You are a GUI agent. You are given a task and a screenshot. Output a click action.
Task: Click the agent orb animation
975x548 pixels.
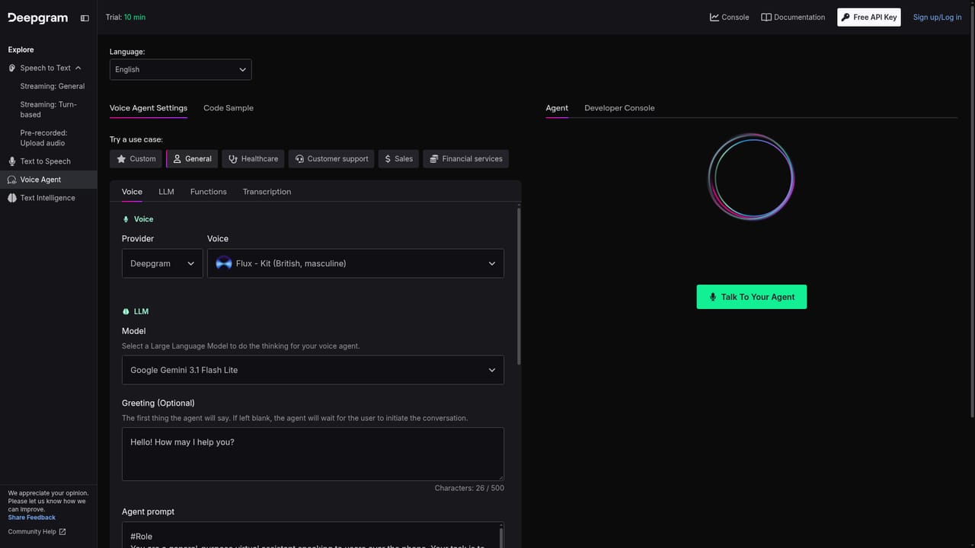click(x=751, y=177)
